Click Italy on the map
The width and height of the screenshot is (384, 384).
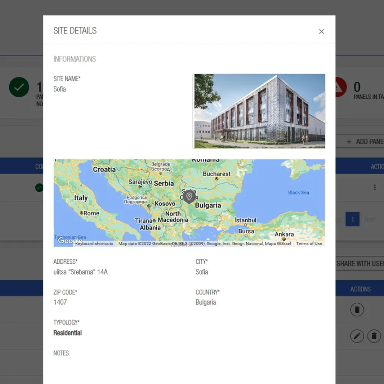pyautogui.click(x=81, y=198)
